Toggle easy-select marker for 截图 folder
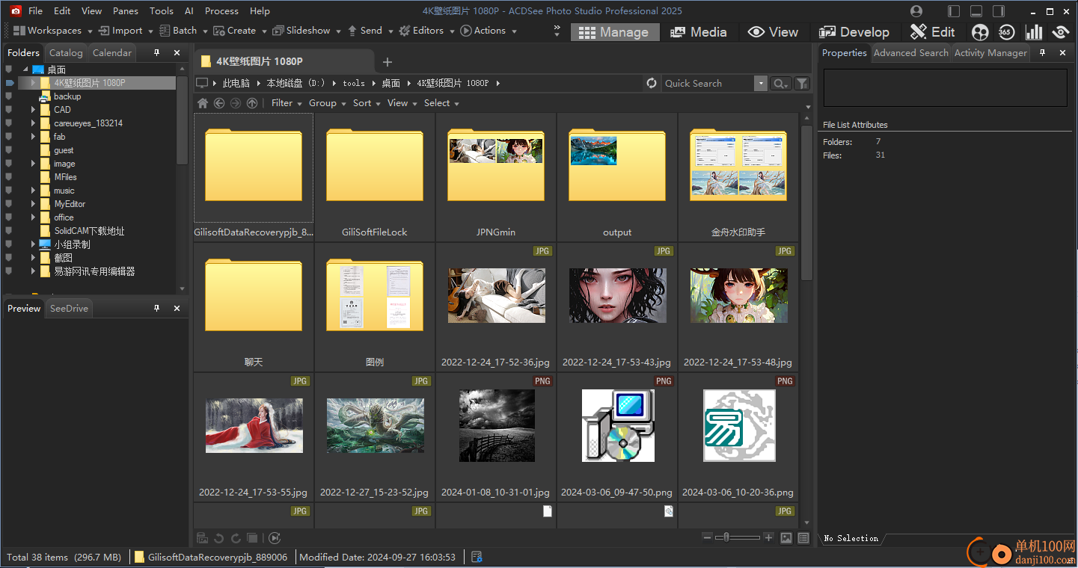1078x568 pixels. click(8, 258)
